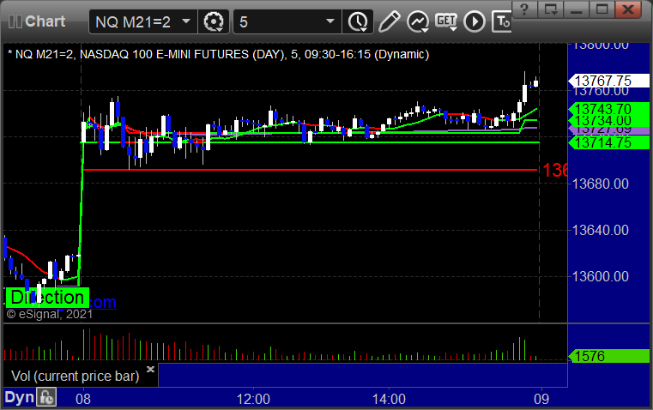Select the red horizontal price line
This screenshot has width=653, height=410.
[311, 170]
